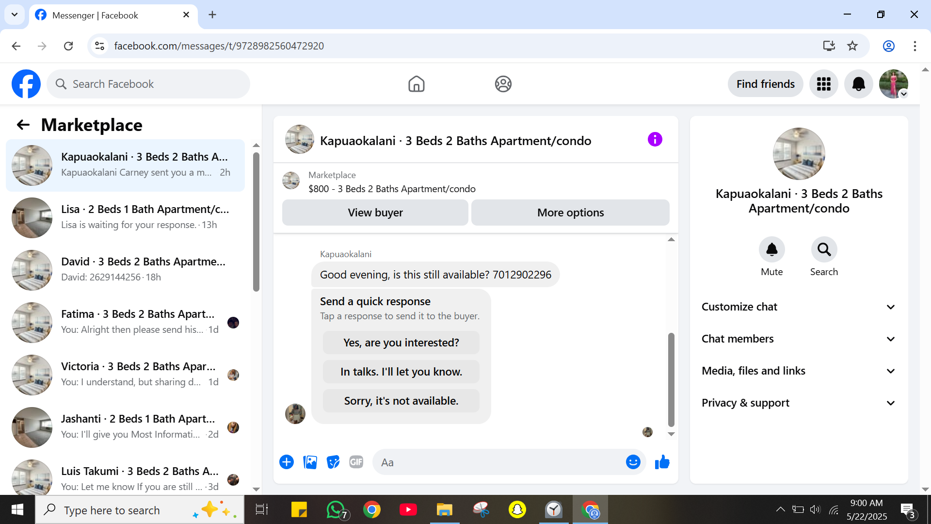Reload the page with the refresh icon
The width and height of the screenshot is (931, 524).
pyautogui.click(x=68, y=46)
